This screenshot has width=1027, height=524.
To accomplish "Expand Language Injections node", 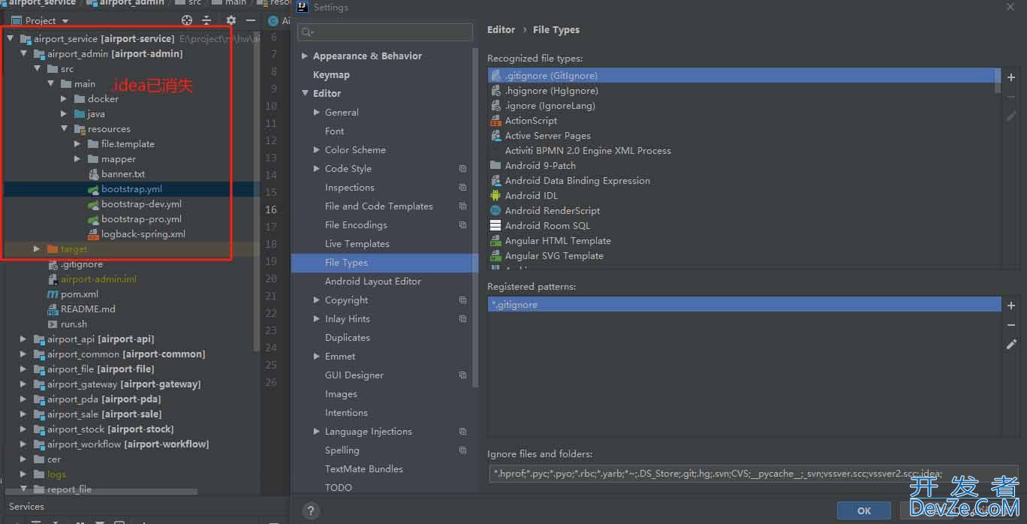I will pos(317,432).
